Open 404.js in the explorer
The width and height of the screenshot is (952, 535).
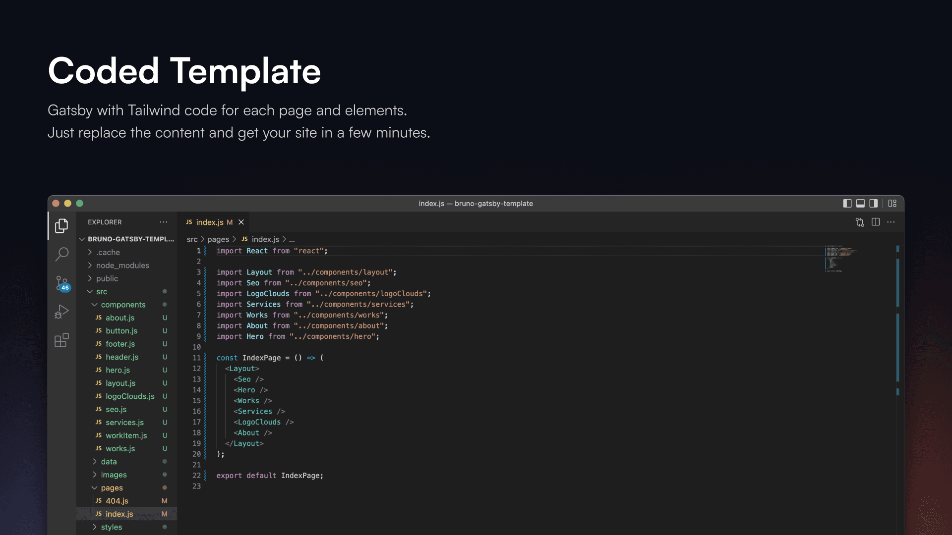click(x=127, y=501)
